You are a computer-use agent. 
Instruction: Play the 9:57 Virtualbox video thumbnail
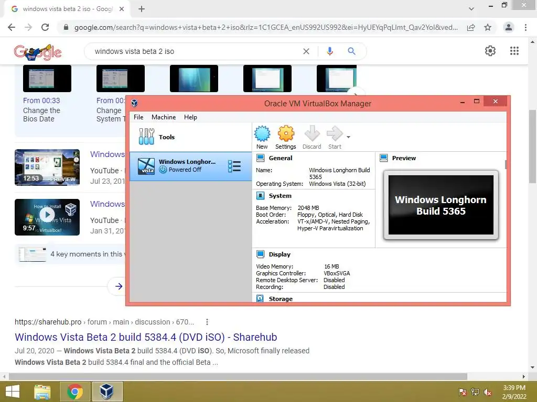pyautogui.click(x=47, y=217)
